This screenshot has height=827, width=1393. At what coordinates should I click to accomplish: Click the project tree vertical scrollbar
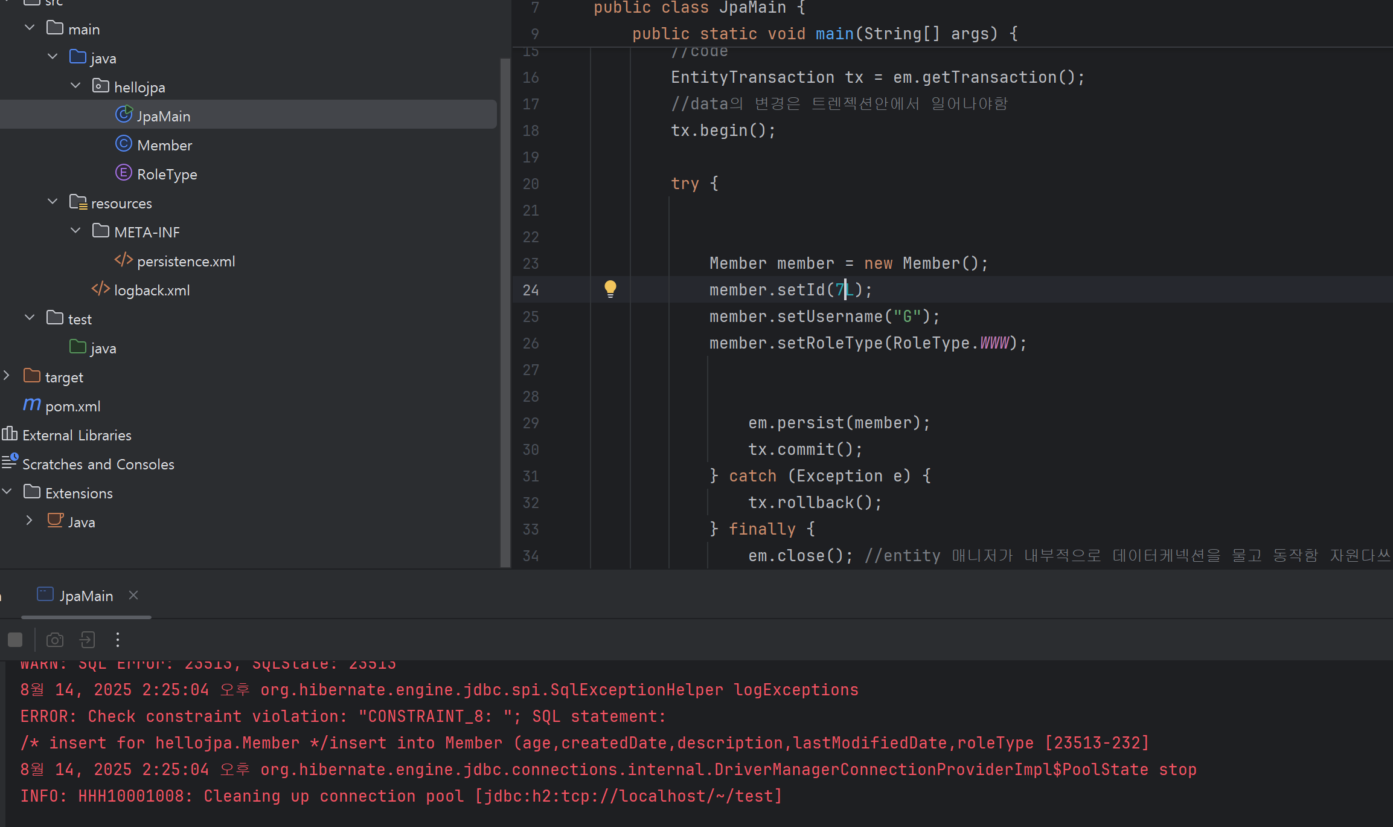tap(505, 312)
